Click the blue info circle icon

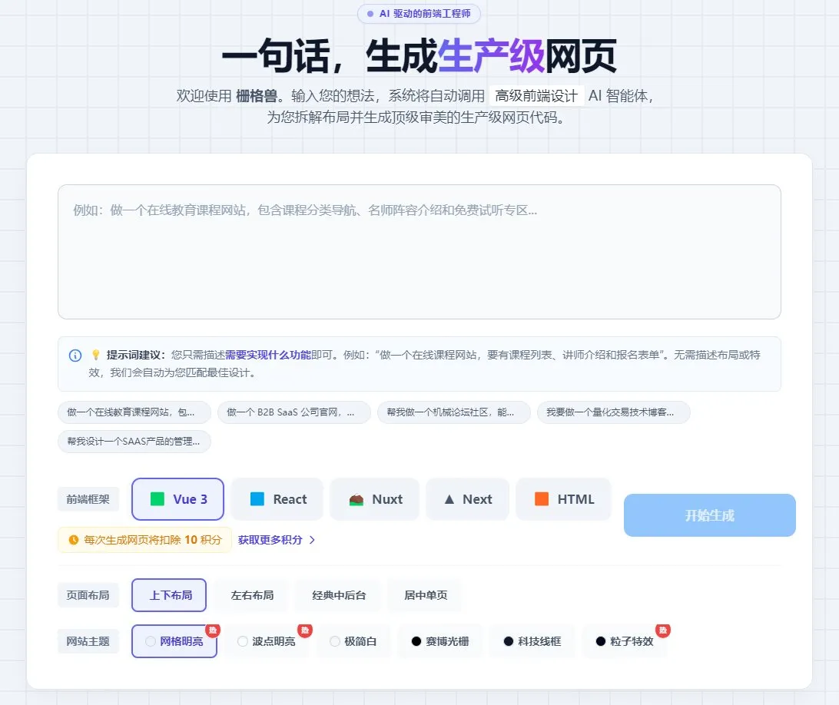[75, 355]
